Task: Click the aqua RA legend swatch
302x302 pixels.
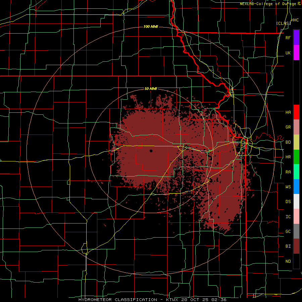Action: (296, 172)
